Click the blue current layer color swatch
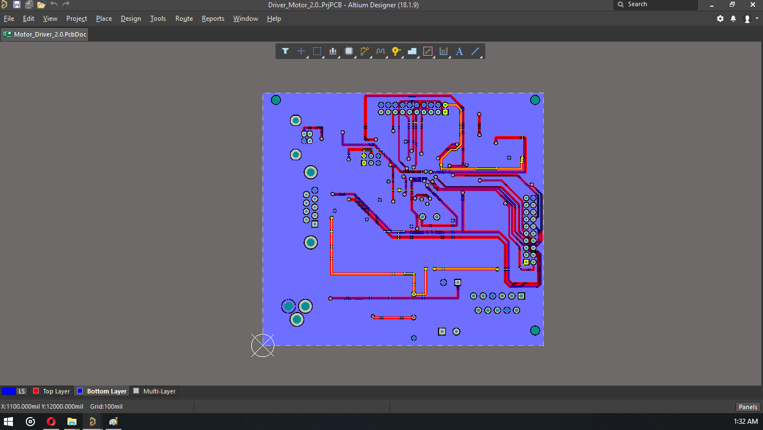The width and height of the screenshot is (763, 430). tap(8, 391)
